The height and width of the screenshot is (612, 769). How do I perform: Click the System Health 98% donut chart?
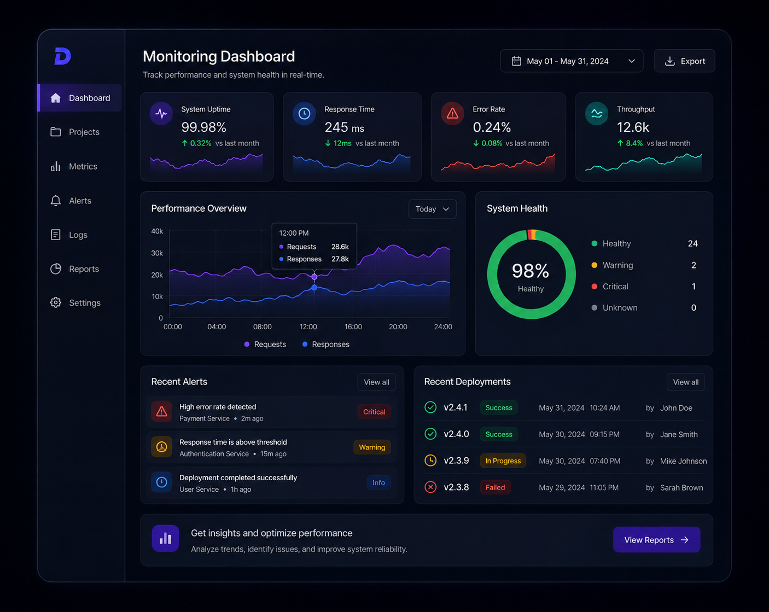[531, 274]
